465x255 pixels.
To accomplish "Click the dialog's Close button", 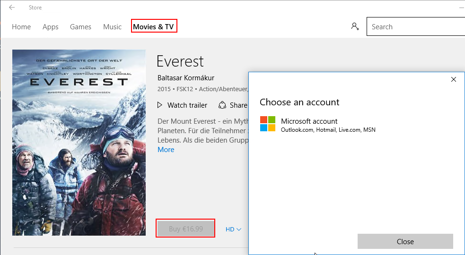I will [x=405, y=241].
